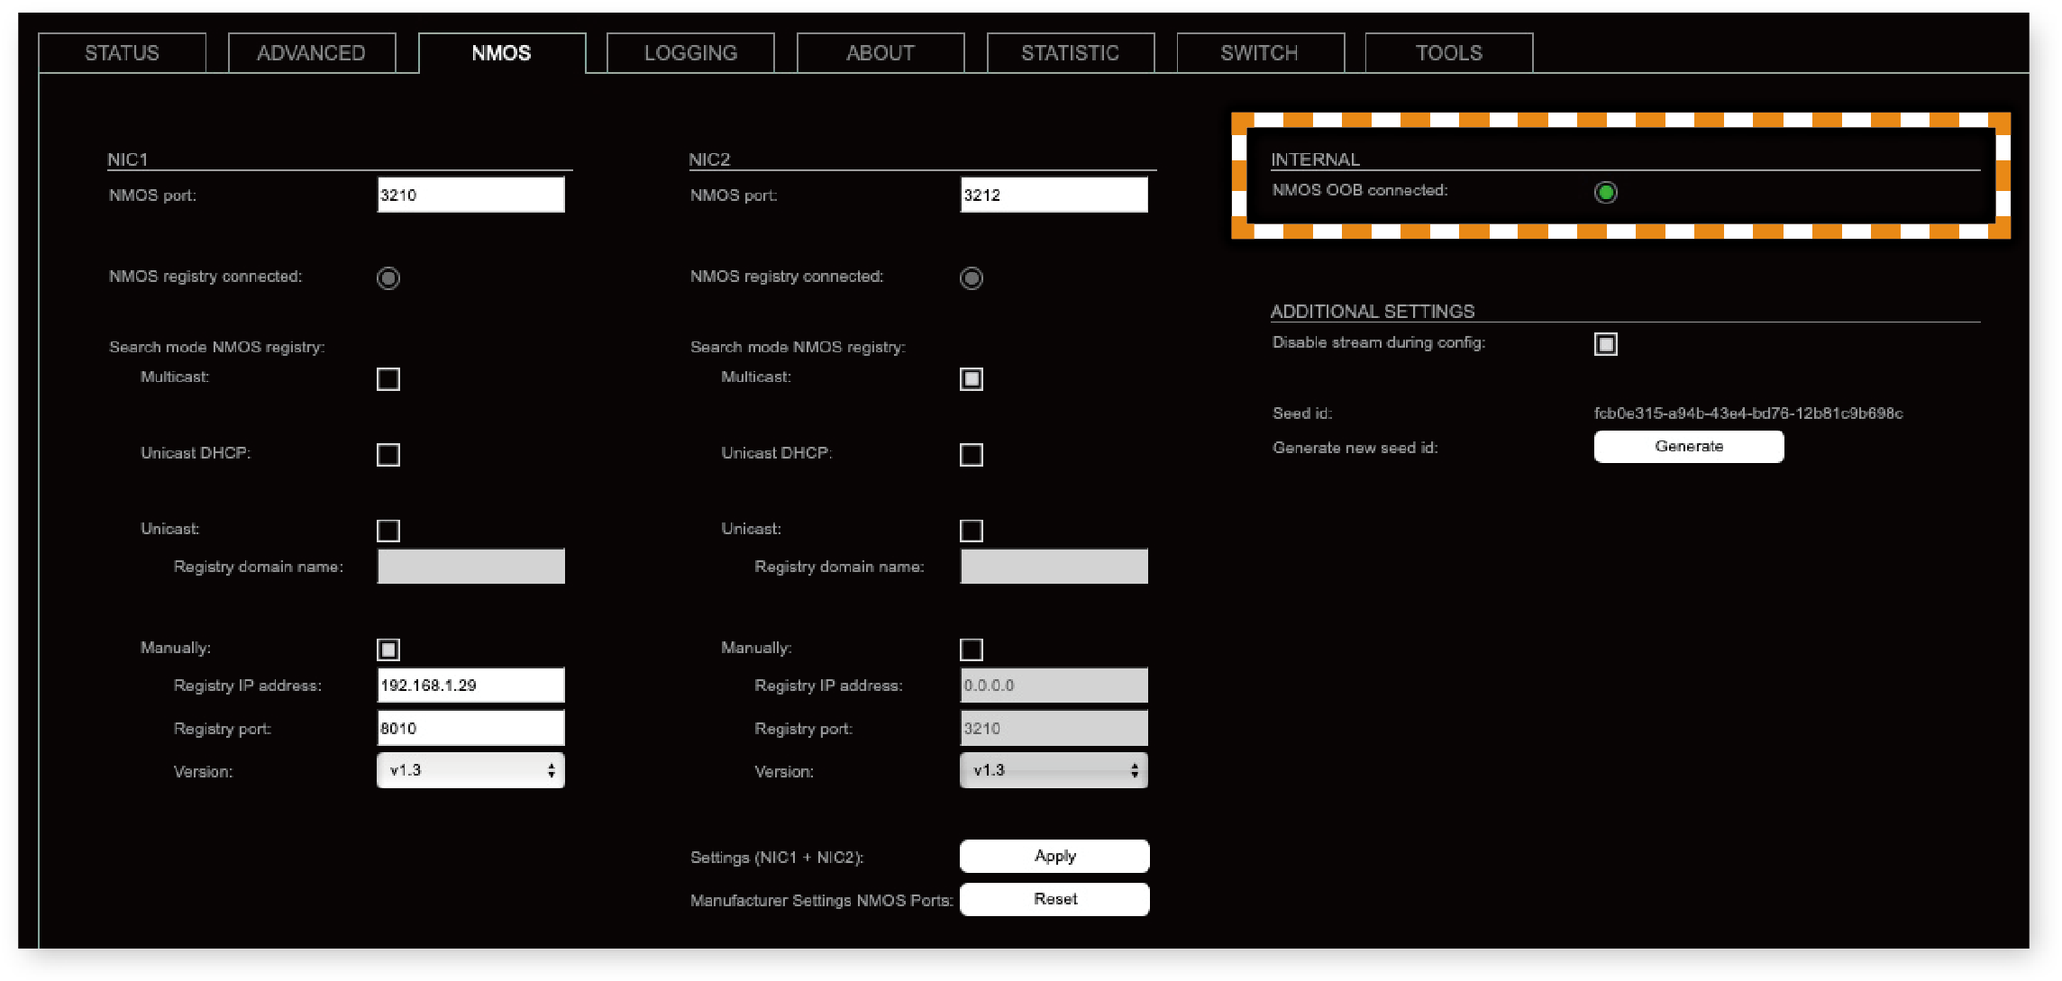This screenshot has height=981, width=2062.
Task: Toggle NIC1 Manually checkbox
Action: pos(388,649)
